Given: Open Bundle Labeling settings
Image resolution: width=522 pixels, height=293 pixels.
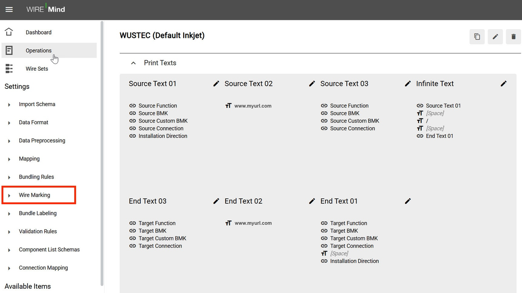Looking at the screenshot, I should [x=38, y=213].
